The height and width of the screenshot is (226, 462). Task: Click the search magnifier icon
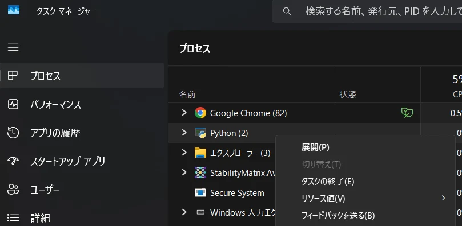point(287,11)
